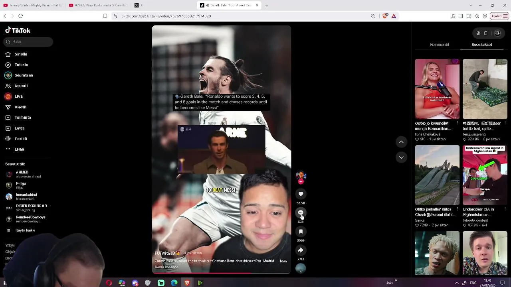Viewport: 511px width, 287px height.
Task: Click Näytä käännös to translate the caption
Action: click(166, 267)
